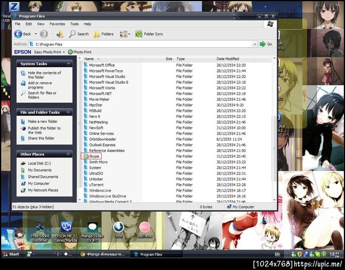This screenshot has height=270, width=345.
Task: Click the Forward navigation arrow icon
Action: tap(44, 34)
